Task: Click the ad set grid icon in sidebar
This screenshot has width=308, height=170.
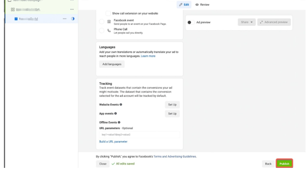Action: click(11, 9)
